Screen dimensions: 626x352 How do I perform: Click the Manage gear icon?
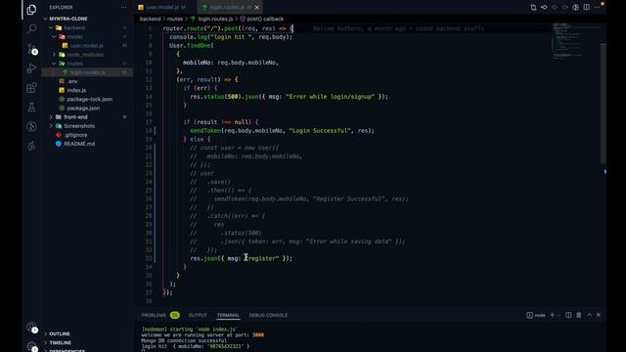tap(31, 346)
